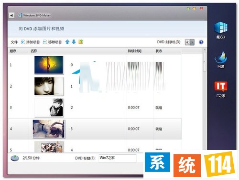Click 添加项目 to add items
Image resolution: width=239 pixels, height=180 pixels.
click(x=30, y=42)
